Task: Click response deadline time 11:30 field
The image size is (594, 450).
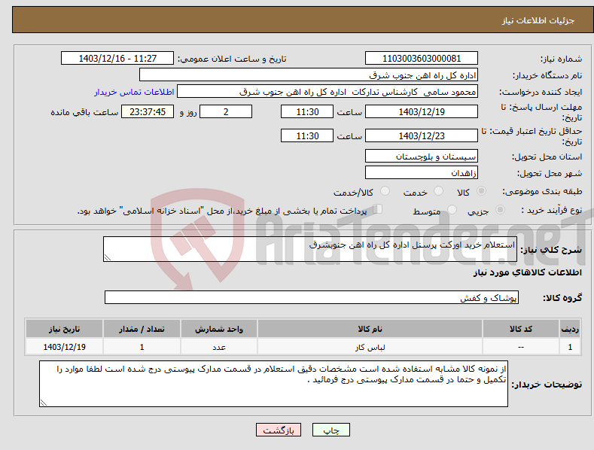Action: tap(307, 111)
